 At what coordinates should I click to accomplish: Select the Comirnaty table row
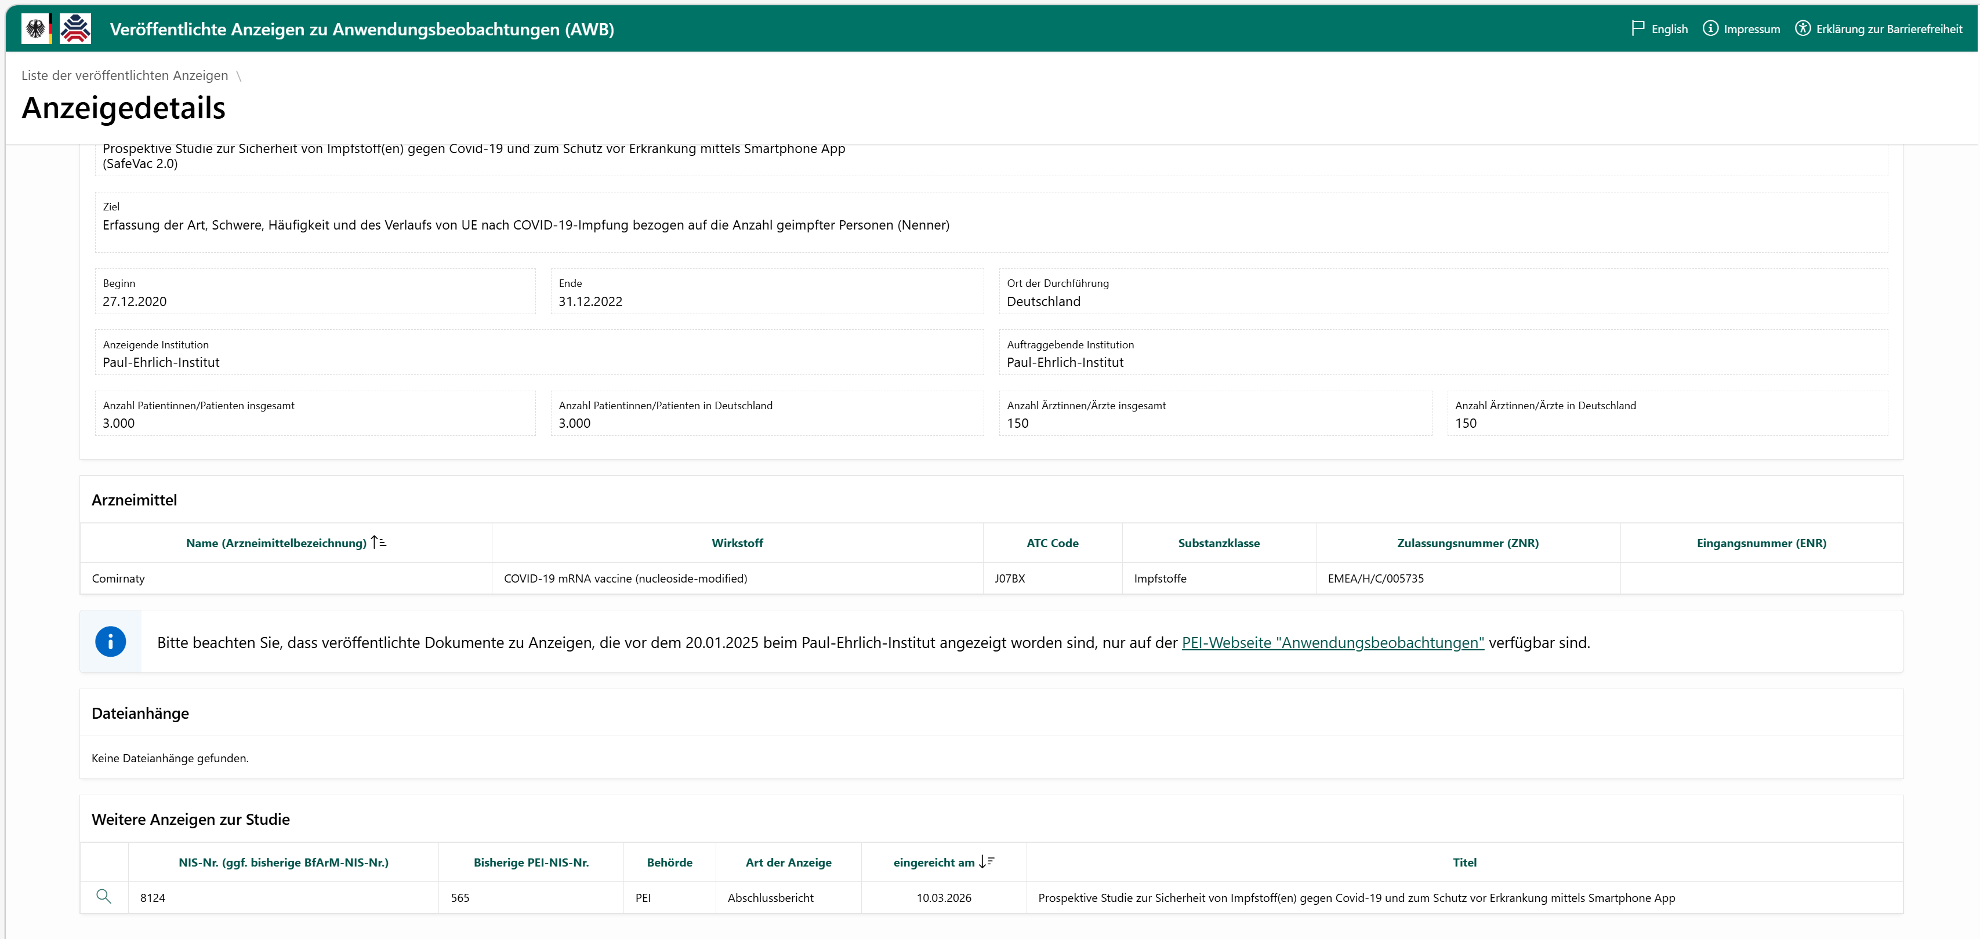click(118, 578)
